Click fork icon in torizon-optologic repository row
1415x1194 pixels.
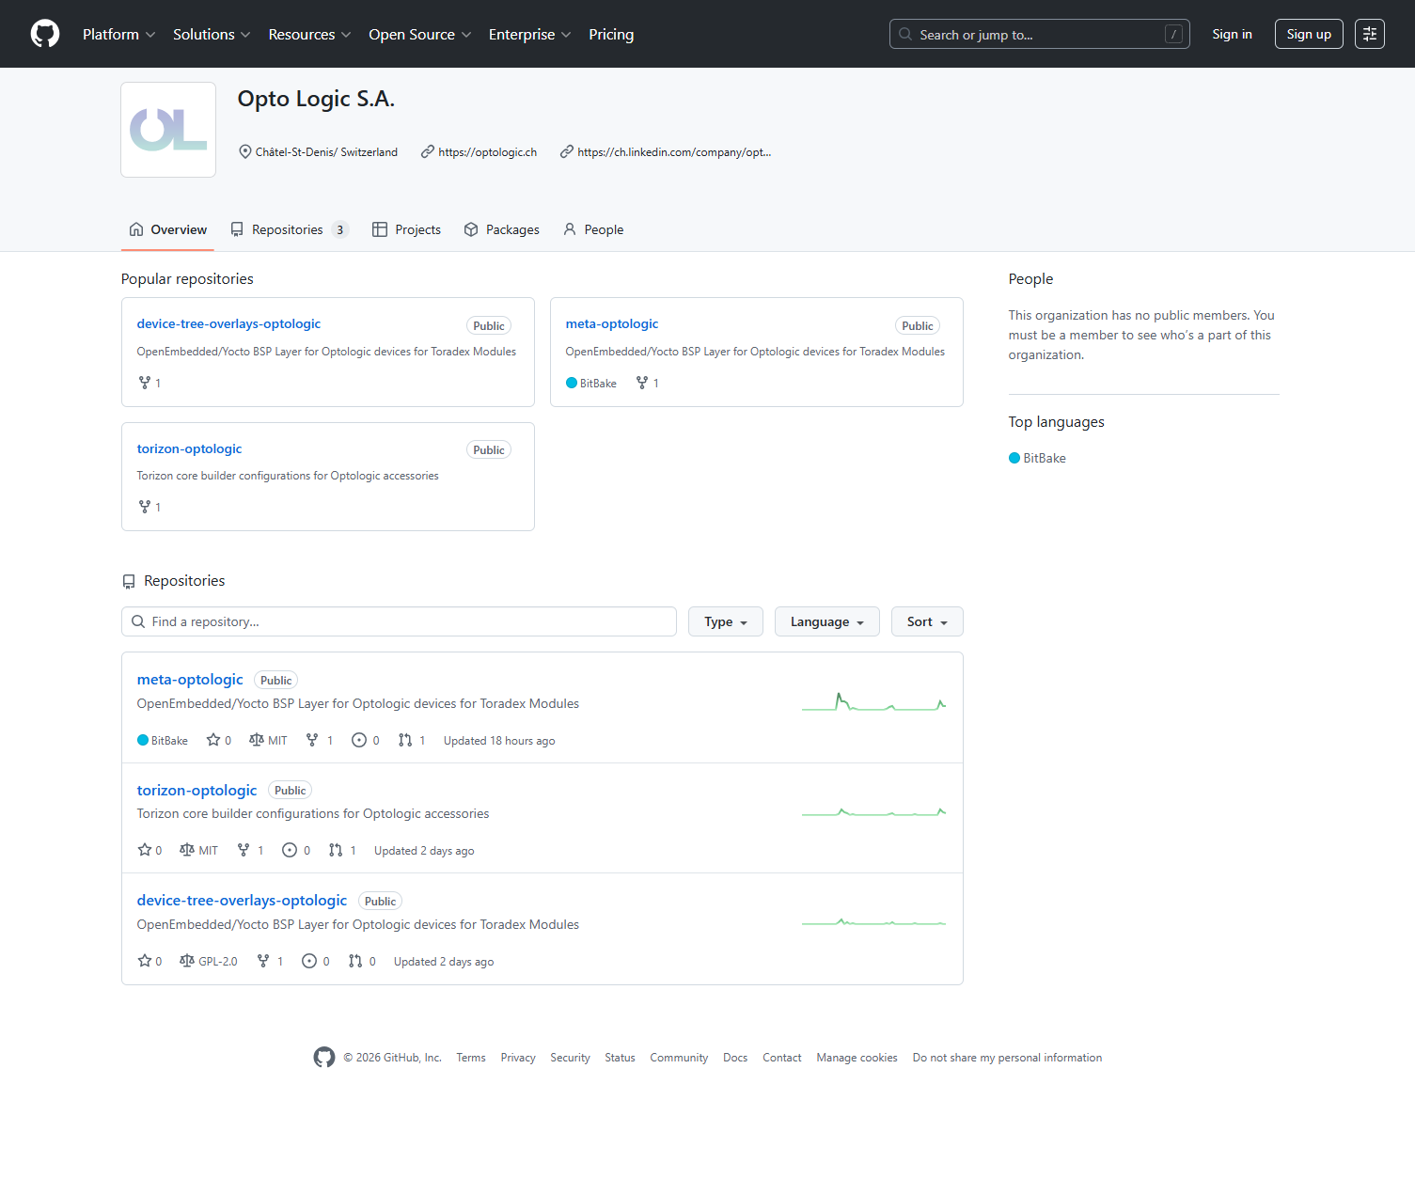(244, 850)
